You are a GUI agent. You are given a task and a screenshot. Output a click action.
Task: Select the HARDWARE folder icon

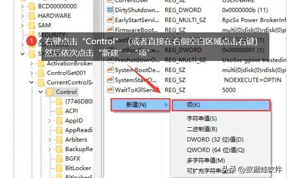[32, 16]
